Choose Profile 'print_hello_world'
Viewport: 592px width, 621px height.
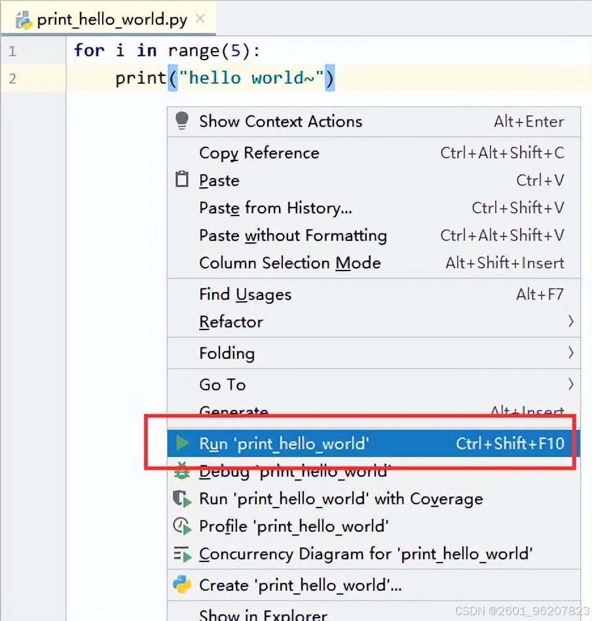coord(374,527)
